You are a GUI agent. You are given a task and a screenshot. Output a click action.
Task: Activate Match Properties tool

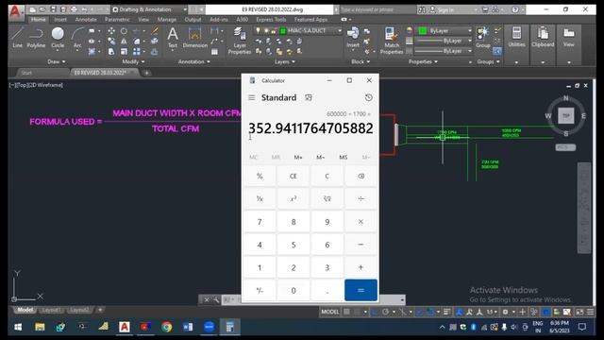(x=392, y=41)
